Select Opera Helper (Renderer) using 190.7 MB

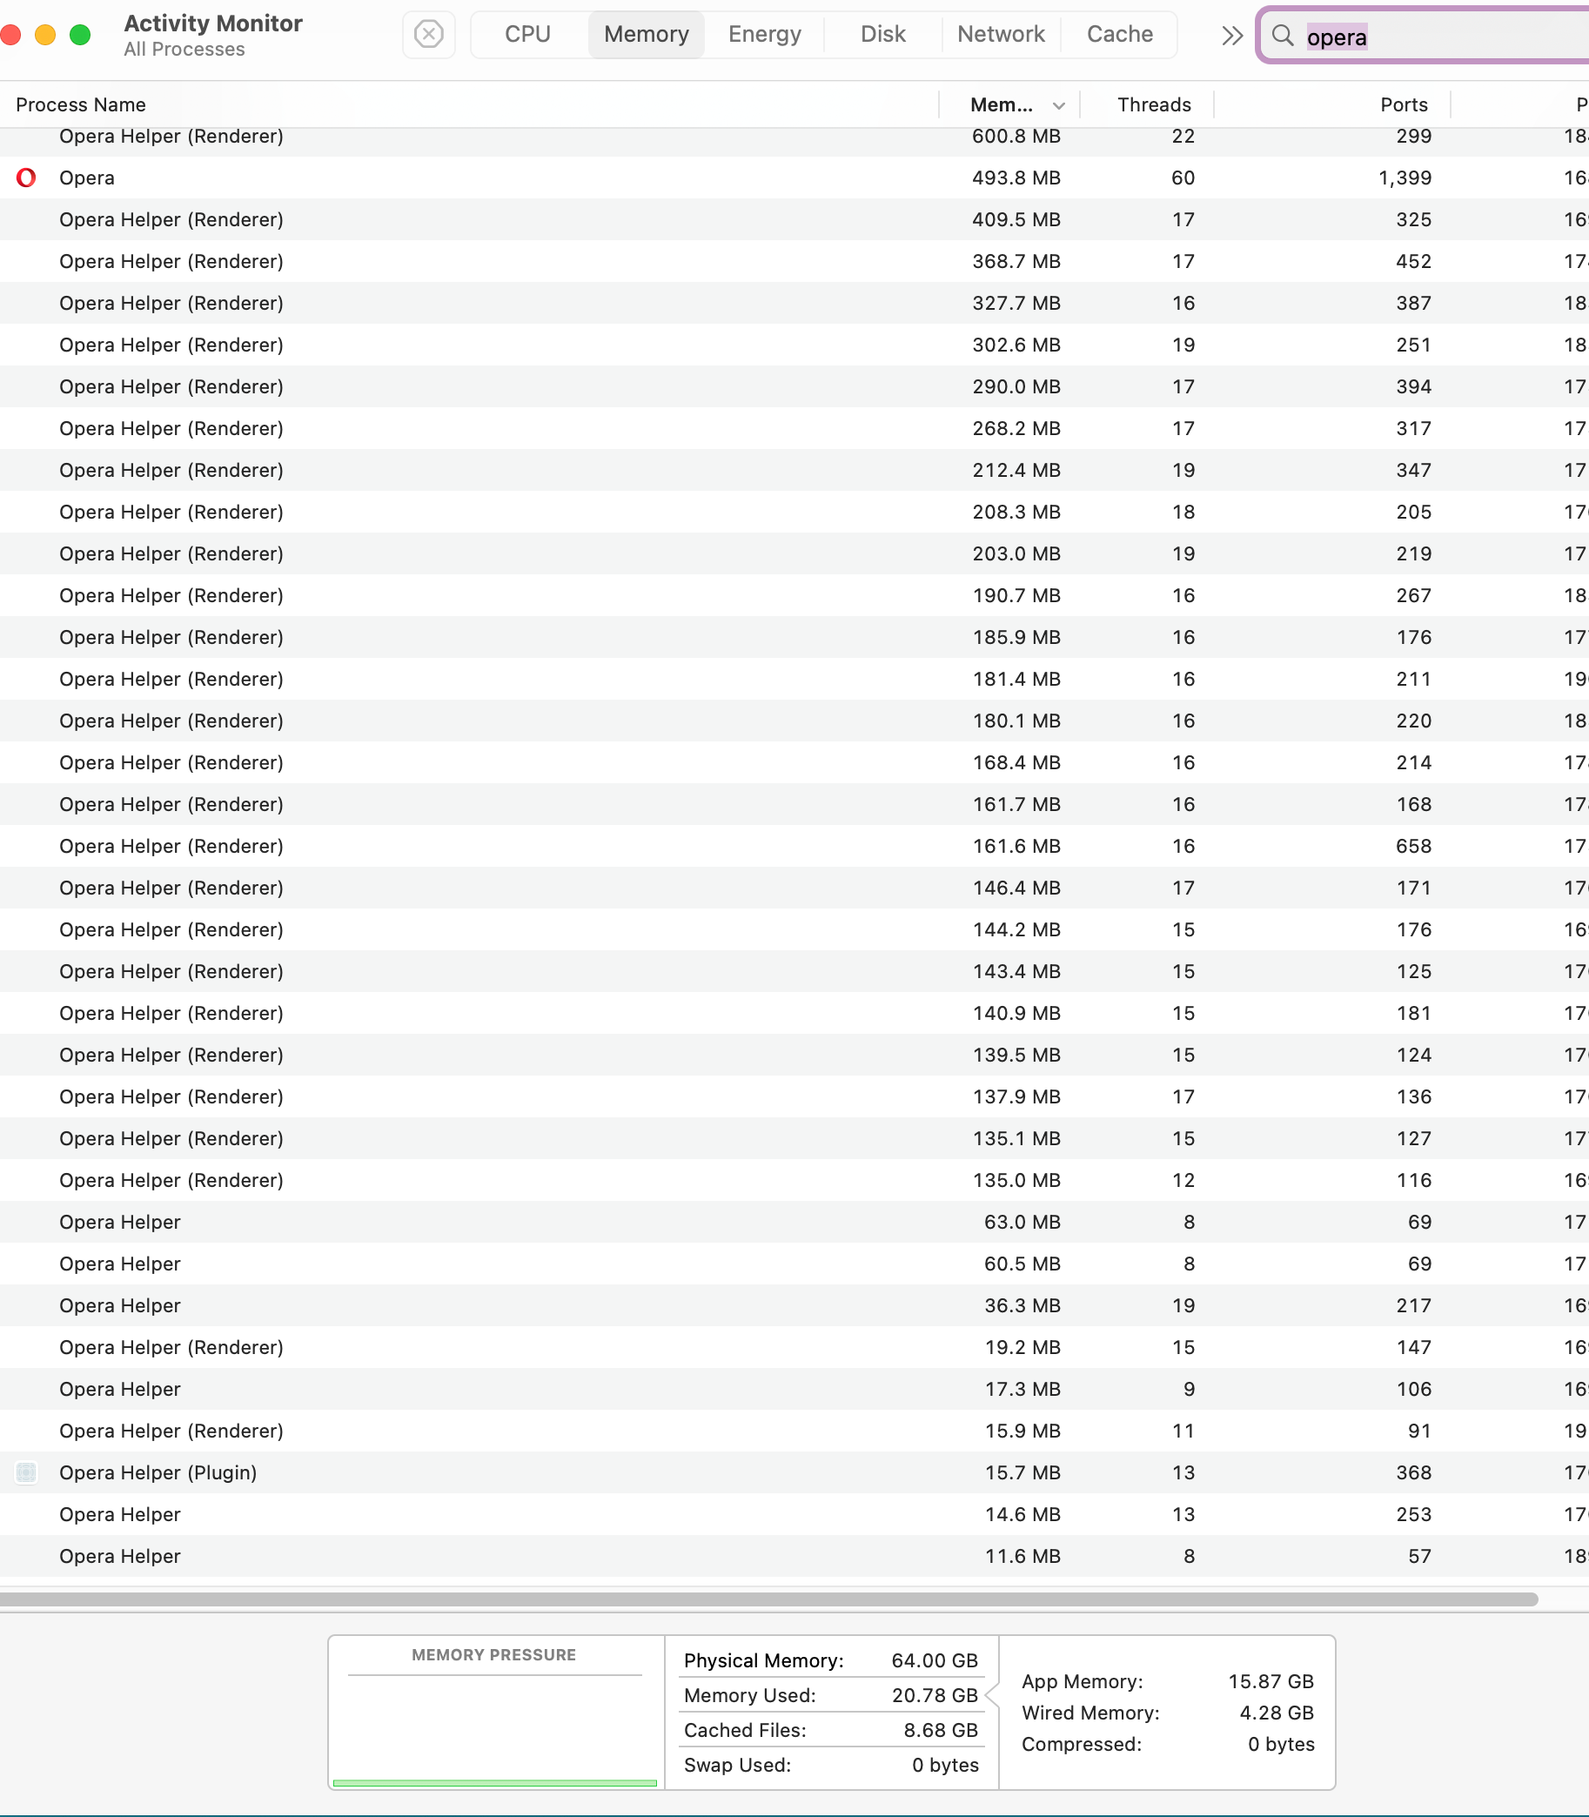(794, 595)
